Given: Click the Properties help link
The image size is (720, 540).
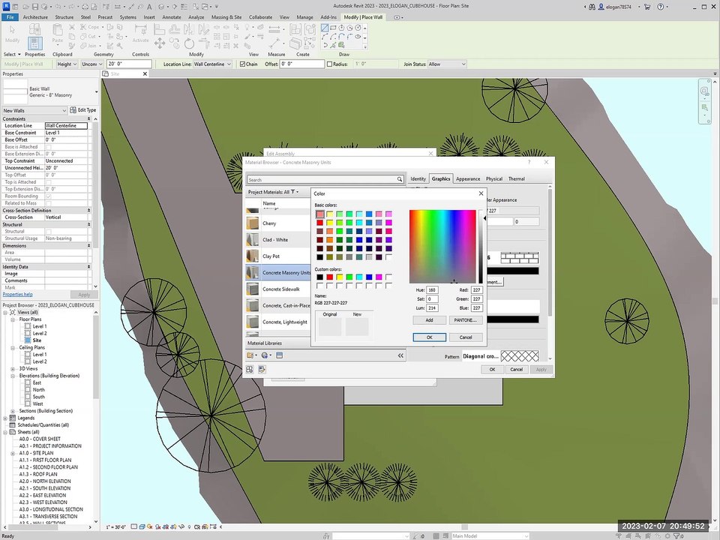Looking at the screenshot, I should click(17, 294).
